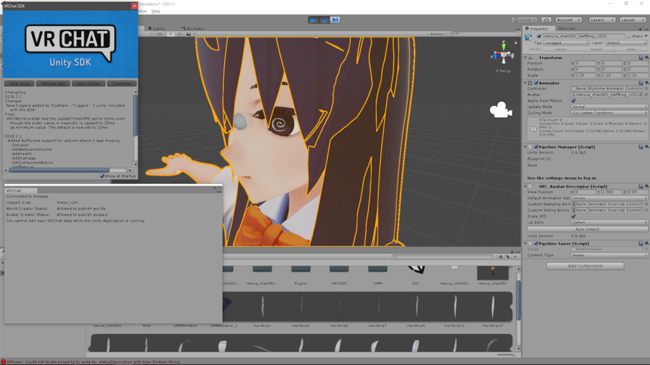Toggle Scale IPD checkbox

[x=573, y=216]
